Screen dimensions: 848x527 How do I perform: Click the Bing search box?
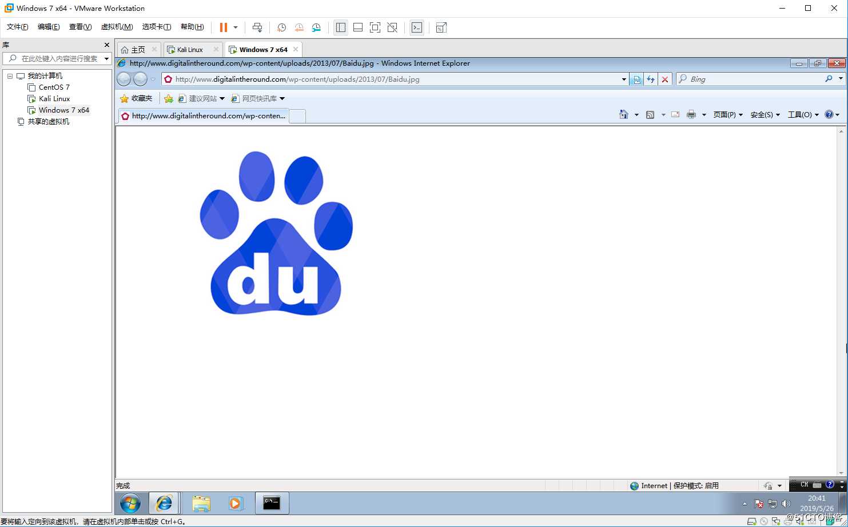tap(749, 79)
